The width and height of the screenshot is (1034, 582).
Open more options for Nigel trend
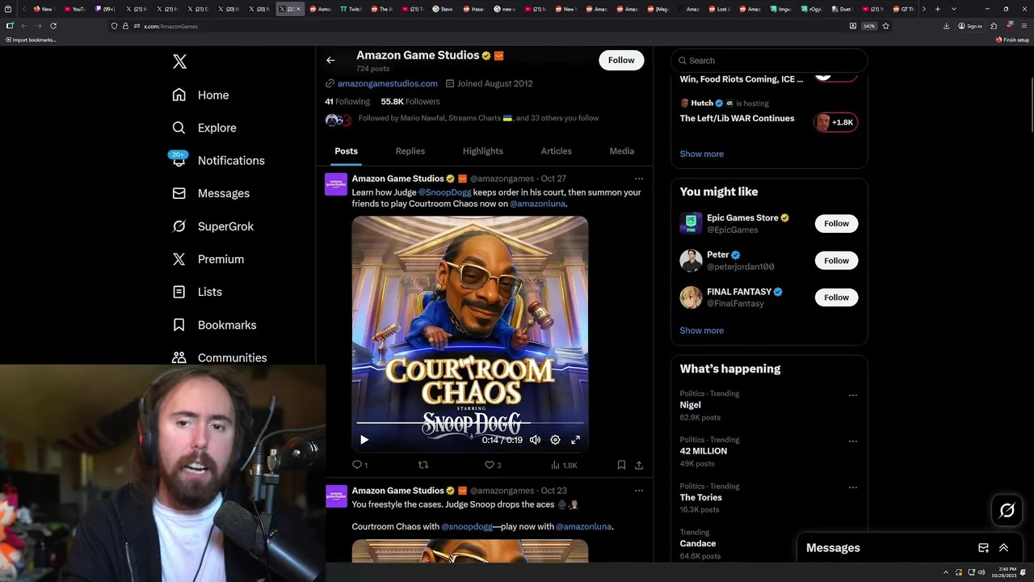(x=853, y=395)
